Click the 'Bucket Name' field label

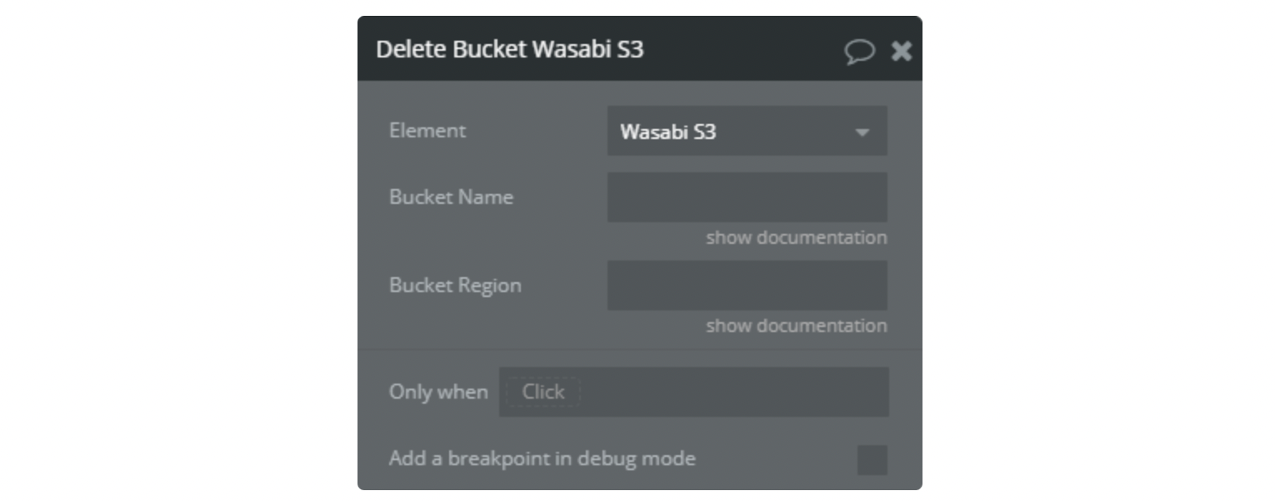pos(451,198)
